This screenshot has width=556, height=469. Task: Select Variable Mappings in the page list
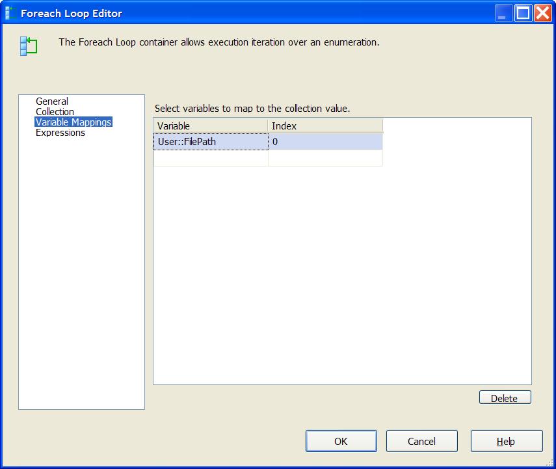tap(73, 122)
